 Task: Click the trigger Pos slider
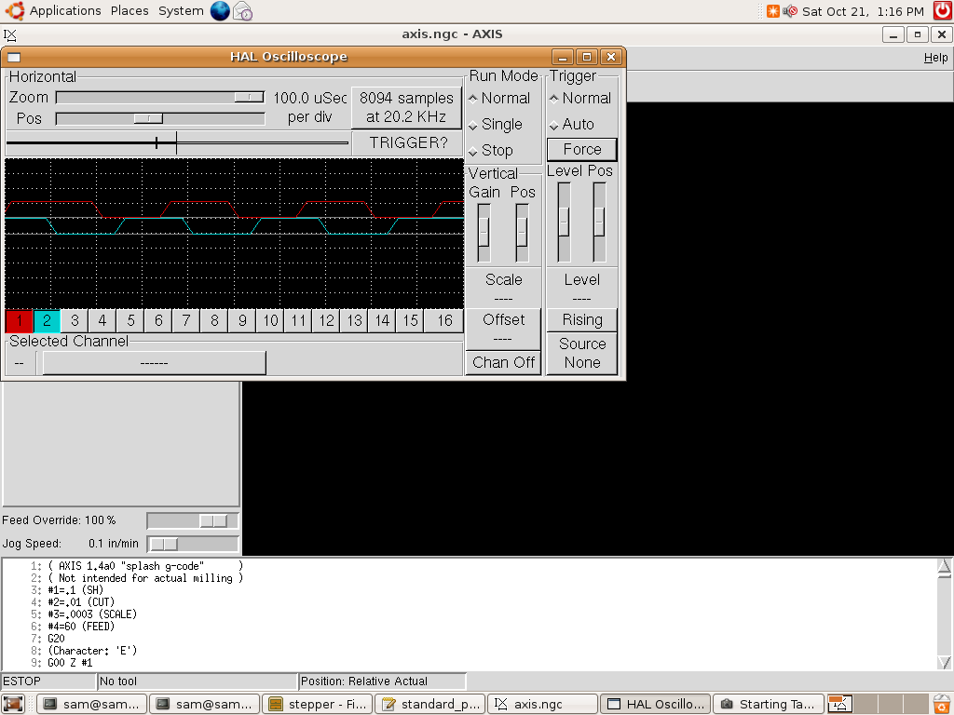(599, 222)
